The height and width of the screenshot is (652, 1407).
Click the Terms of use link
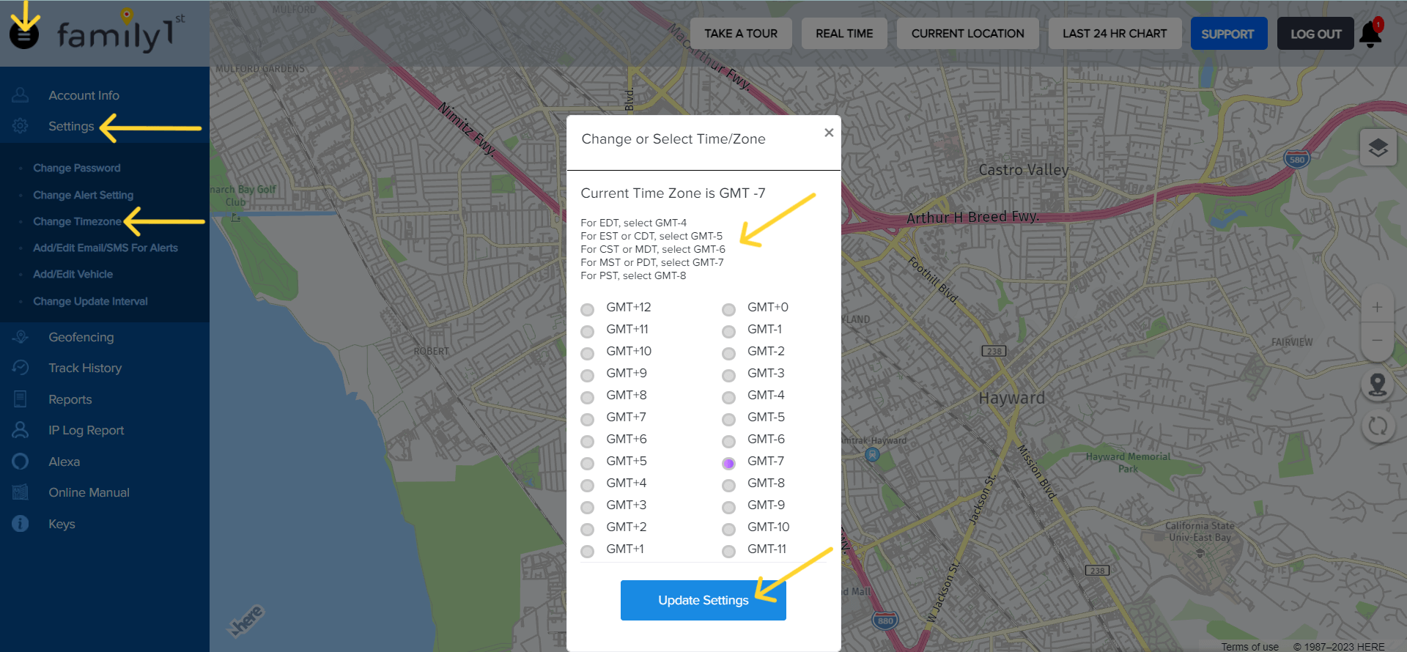click(1249, 646)
